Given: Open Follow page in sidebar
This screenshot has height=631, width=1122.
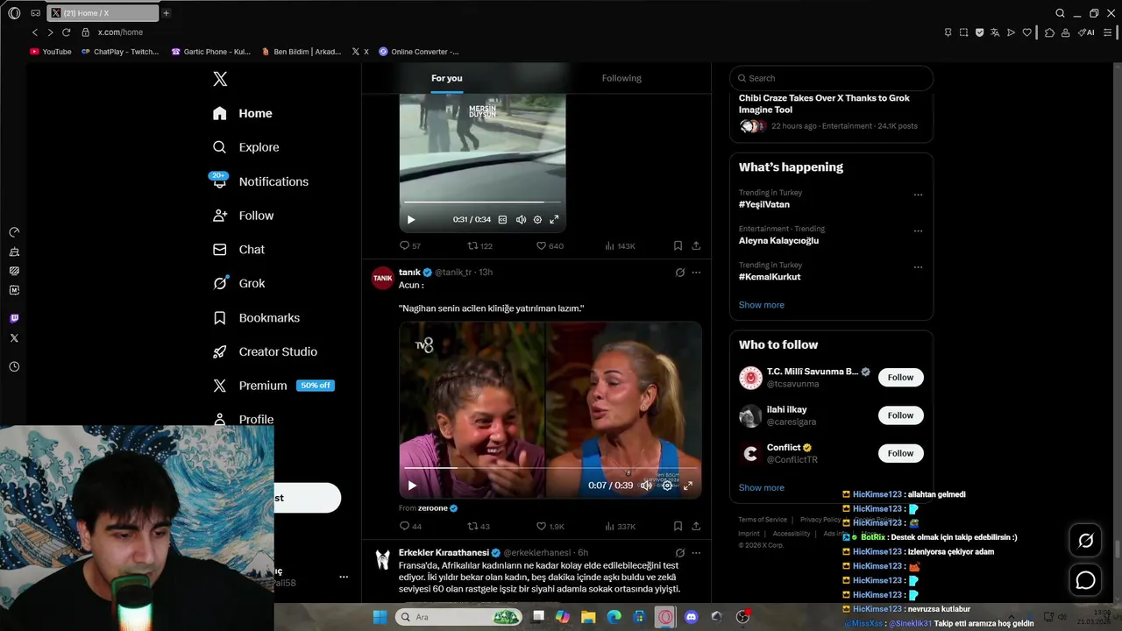Looking at the screenshot, I should (244, 216).
